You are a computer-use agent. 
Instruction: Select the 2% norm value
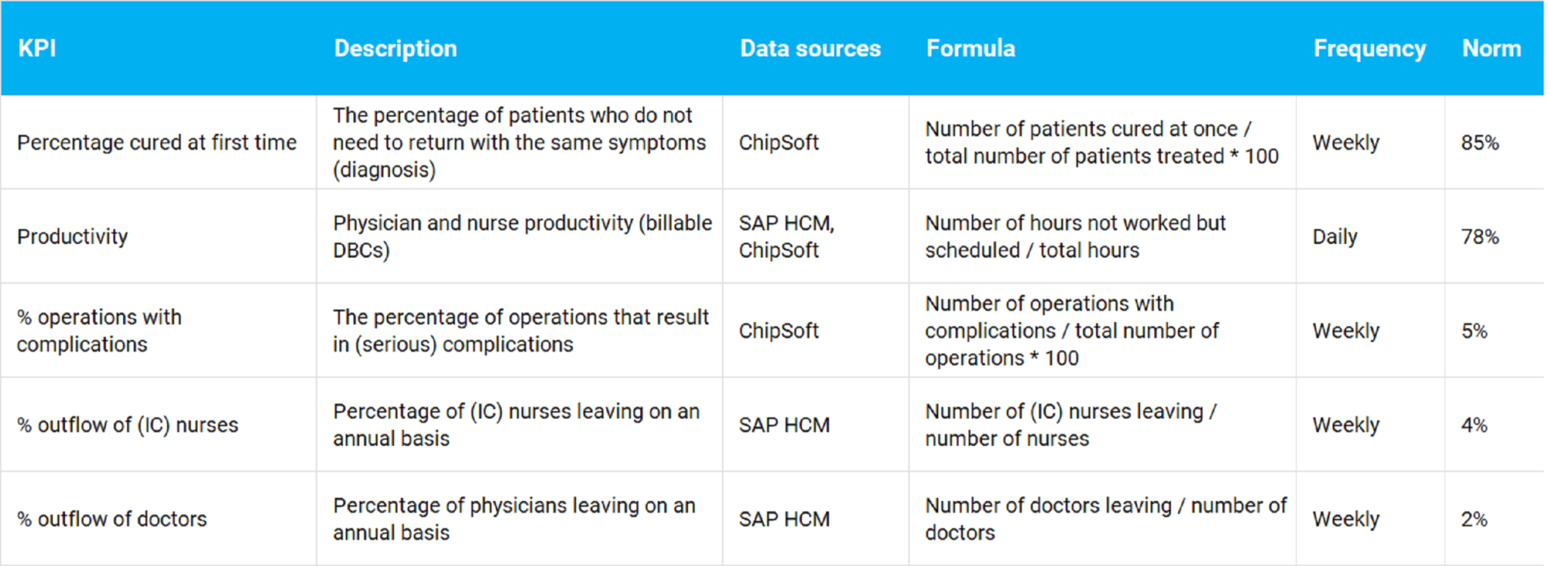pyautogui.click(x=1474, y=519)
